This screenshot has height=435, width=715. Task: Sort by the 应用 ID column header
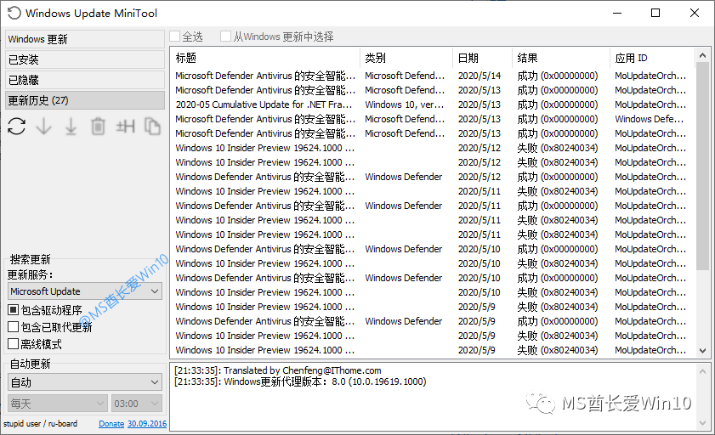[652, 58]
